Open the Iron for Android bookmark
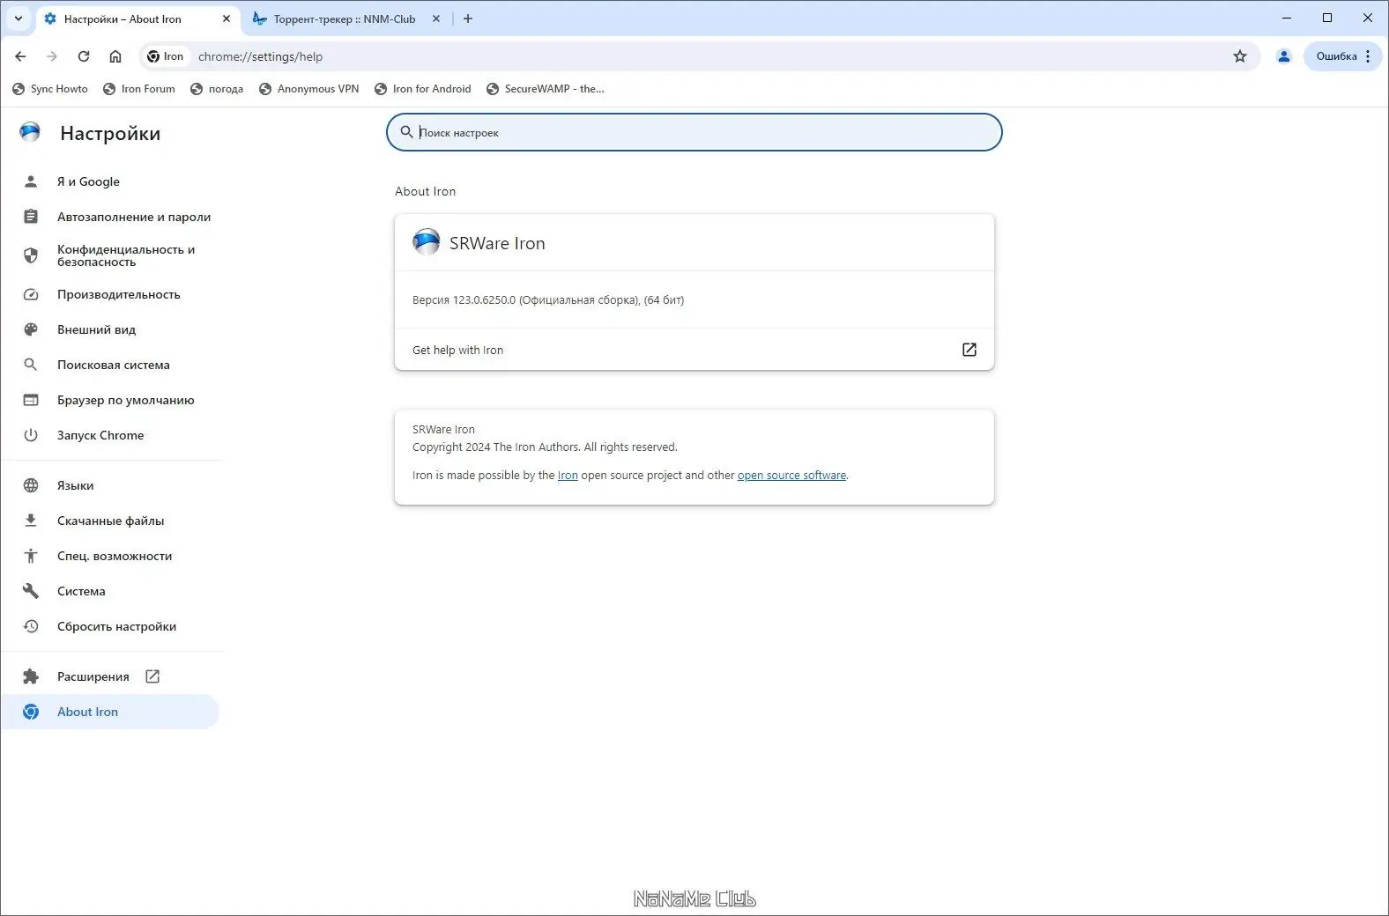Screen dimensions: 1389x916 point(423,89)
